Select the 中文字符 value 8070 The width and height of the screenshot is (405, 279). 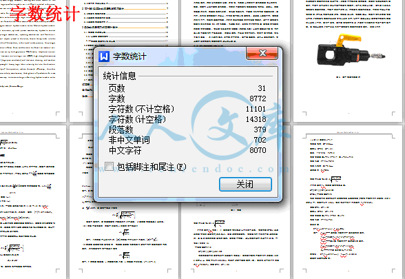[258, 150]
